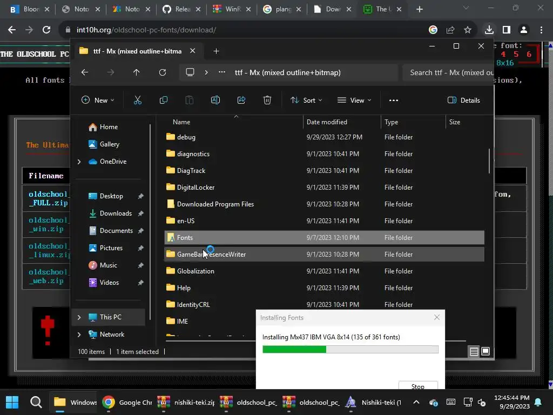Toggle the Details pane
This screenshot has width=553, height=415.
pyautogui.click(x=463, y=100)
